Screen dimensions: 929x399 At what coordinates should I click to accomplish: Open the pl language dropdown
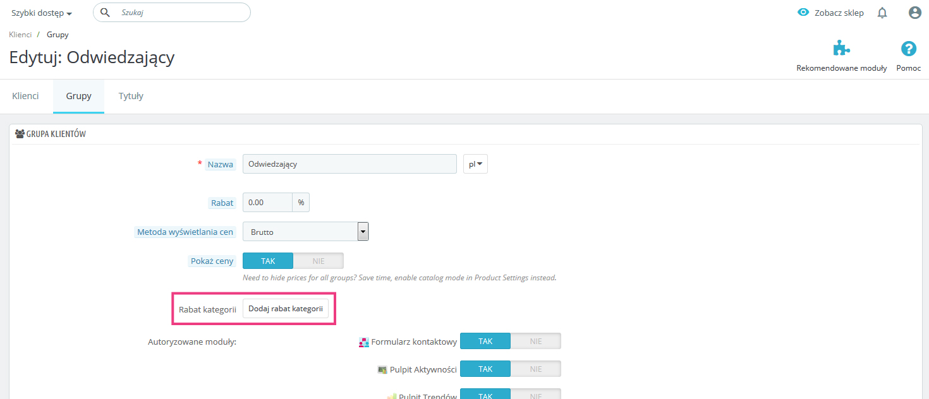pos(475,164)
